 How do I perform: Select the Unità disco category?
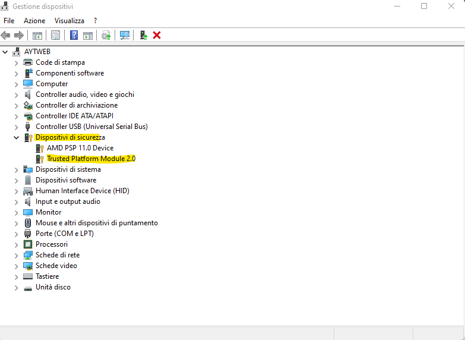(x=53, y=287)
